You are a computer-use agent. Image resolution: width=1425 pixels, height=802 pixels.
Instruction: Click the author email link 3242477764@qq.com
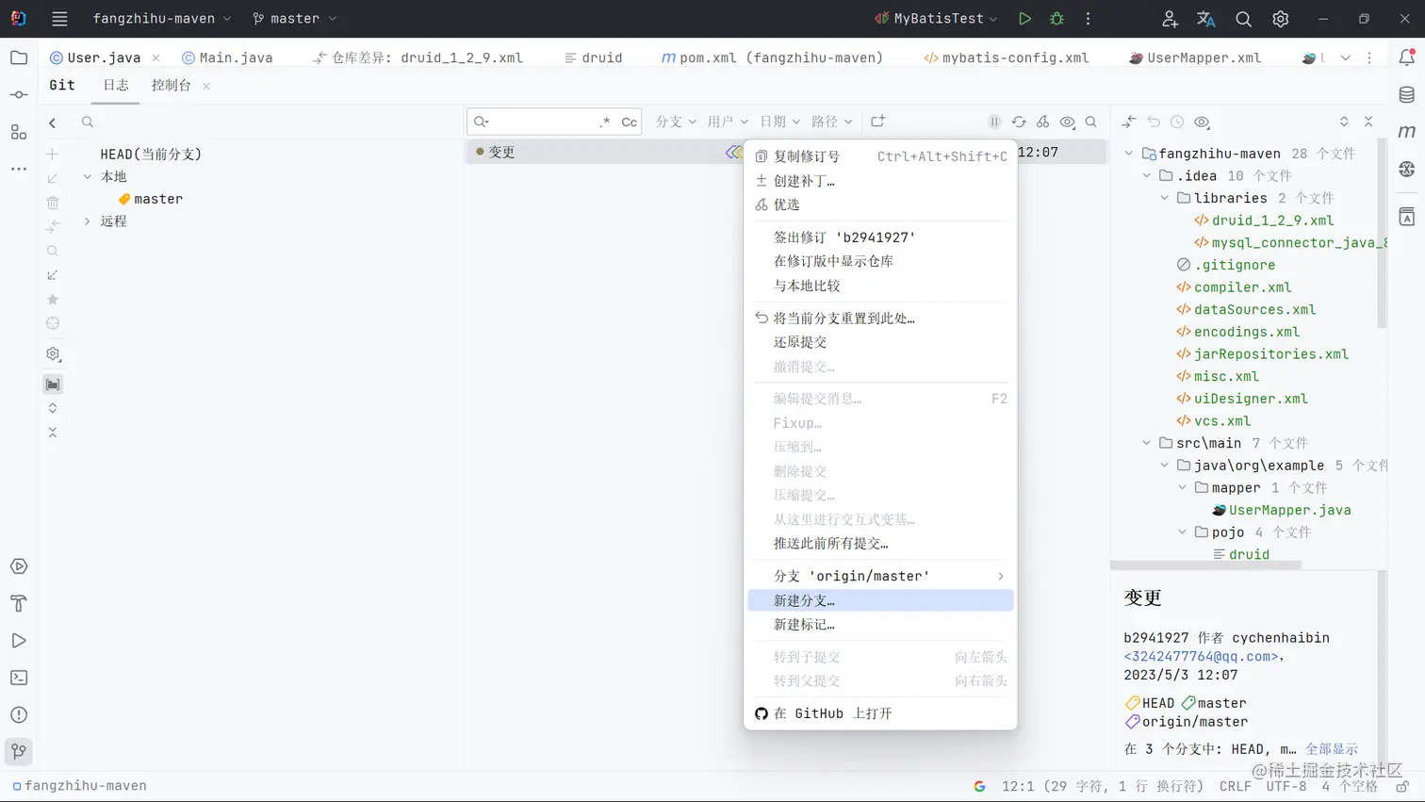tap(1202, 656)
